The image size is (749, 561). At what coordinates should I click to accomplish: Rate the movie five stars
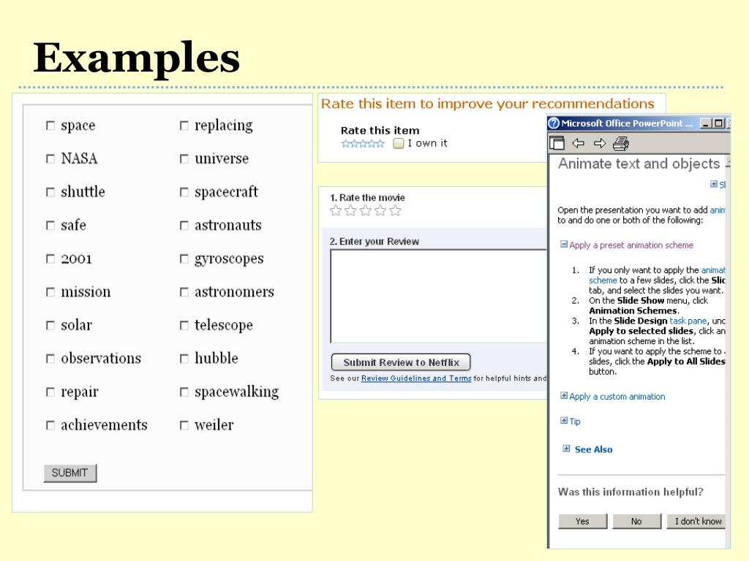click(395, 210)
